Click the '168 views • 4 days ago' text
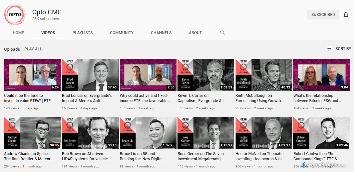This screenshot has height=172, width=354. 79,108
